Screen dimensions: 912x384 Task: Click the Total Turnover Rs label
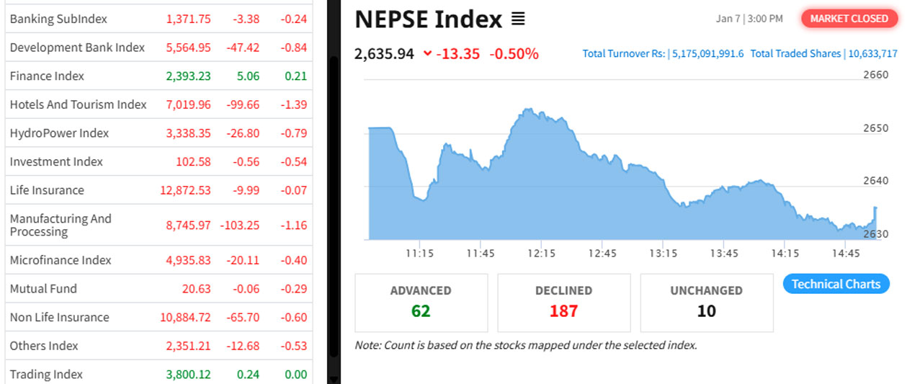pyautogui.click(x=623, y=54)
